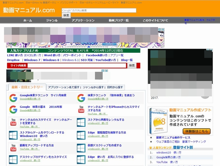220x166 pixels.
Task: Close the top banner ad with X icon
Action: pyautogui.click(x=163, y=29)
